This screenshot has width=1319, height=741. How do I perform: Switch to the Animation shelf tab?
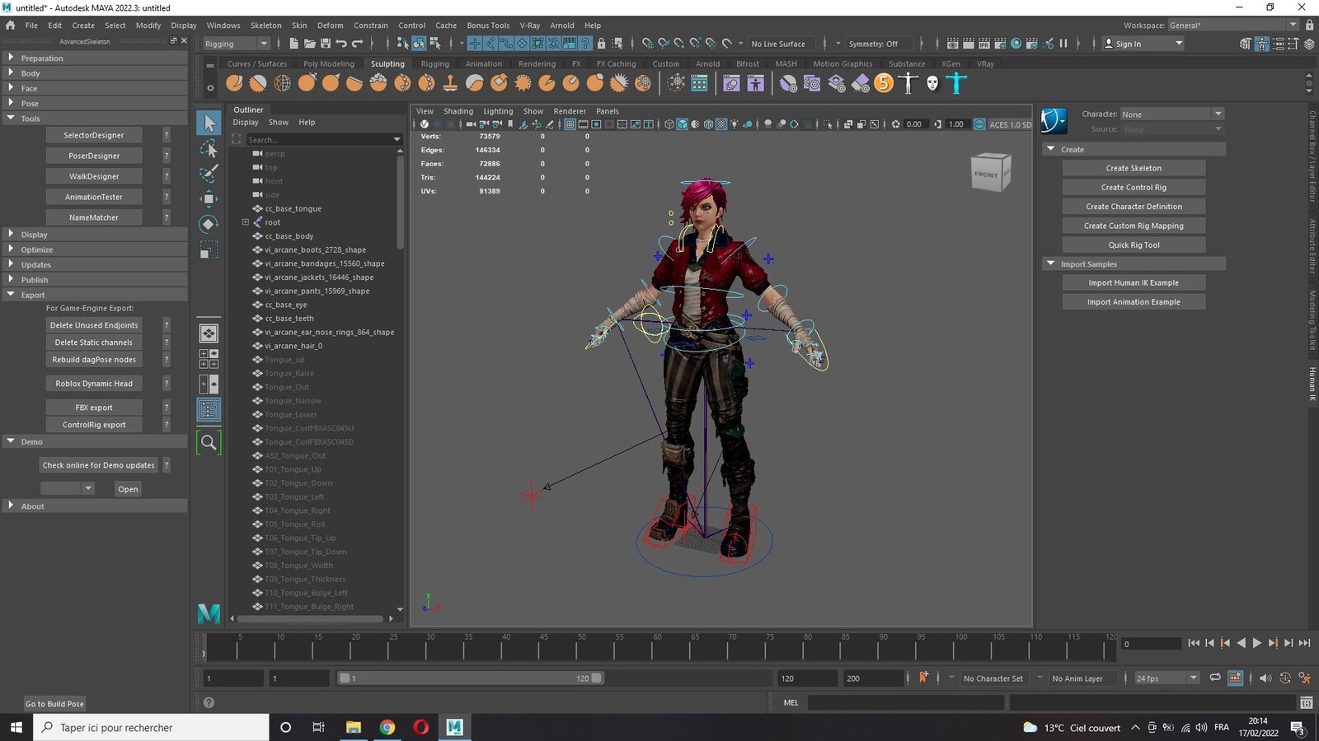483,63
